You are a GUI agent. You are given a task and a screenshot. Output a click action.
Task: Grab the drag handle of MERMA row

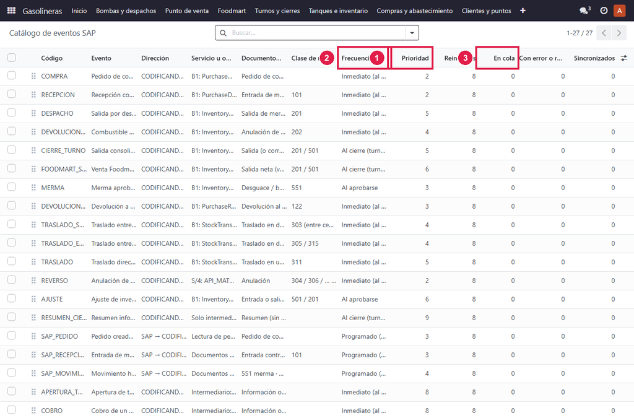pyautogui.click(x=33, y=188)
